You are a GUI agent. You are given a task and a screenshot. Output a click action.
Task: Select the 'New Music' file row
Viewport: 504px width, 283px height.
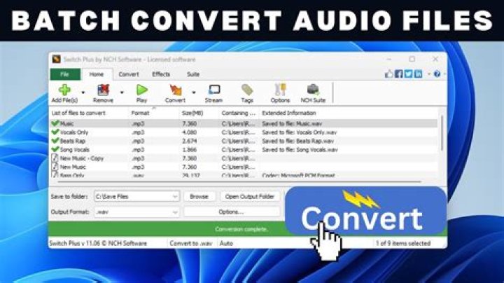[244, 167]
